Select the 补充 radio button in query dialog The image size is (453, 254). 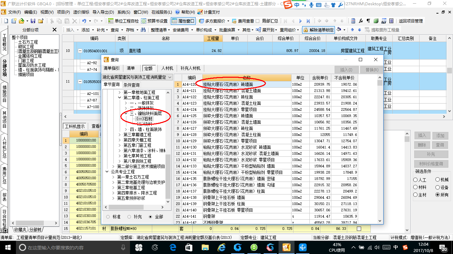point(130,217)
